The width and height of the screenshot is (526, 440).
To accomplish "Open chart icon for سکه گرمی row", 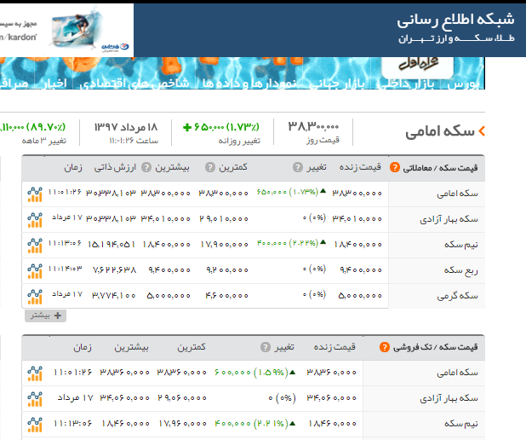I will [x=35, y=297].
